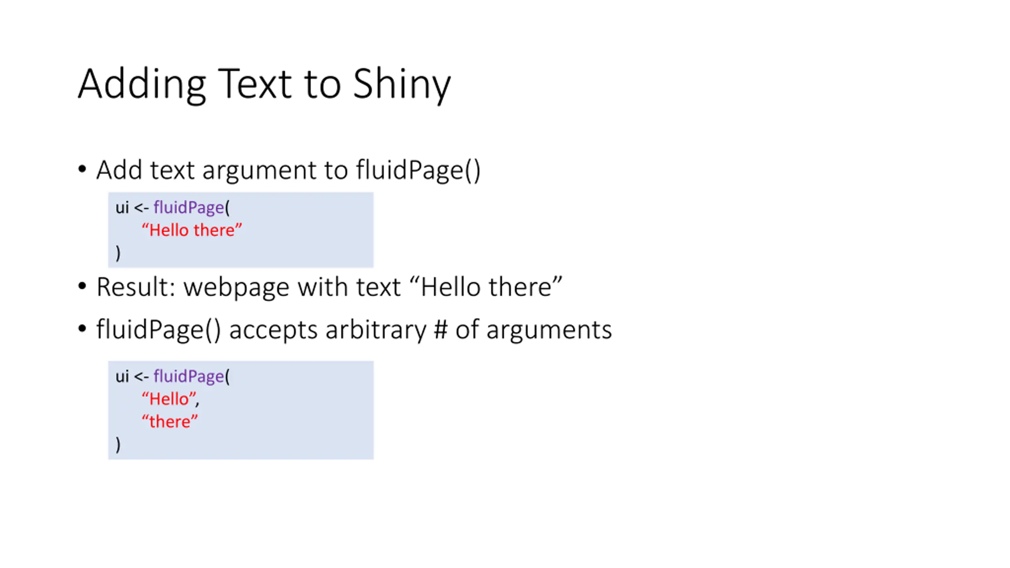
Task: Select the red "there" string in second code box
Action: coord(170,421)
